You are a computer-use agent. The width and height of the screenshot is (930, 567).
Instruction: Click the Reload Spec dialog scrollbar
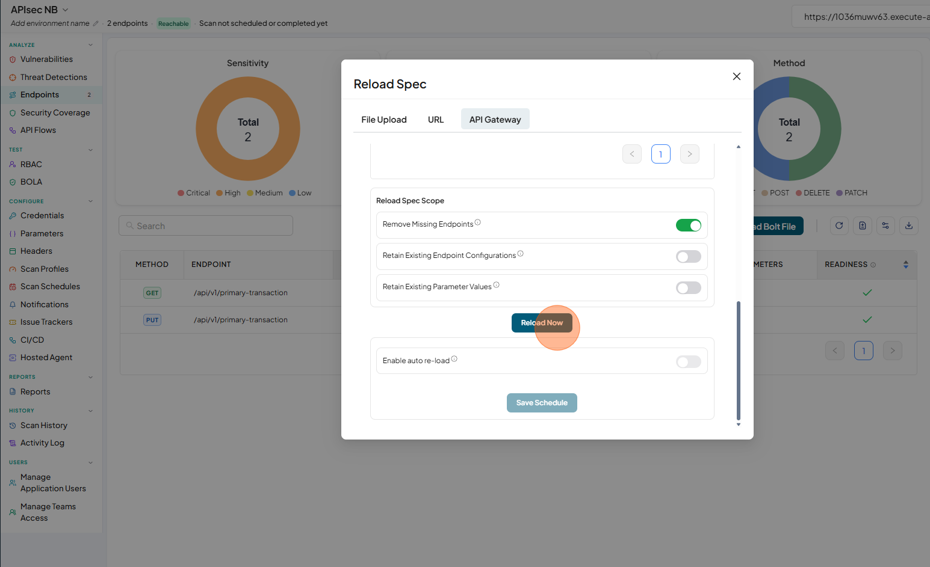(x=739, y=361)
